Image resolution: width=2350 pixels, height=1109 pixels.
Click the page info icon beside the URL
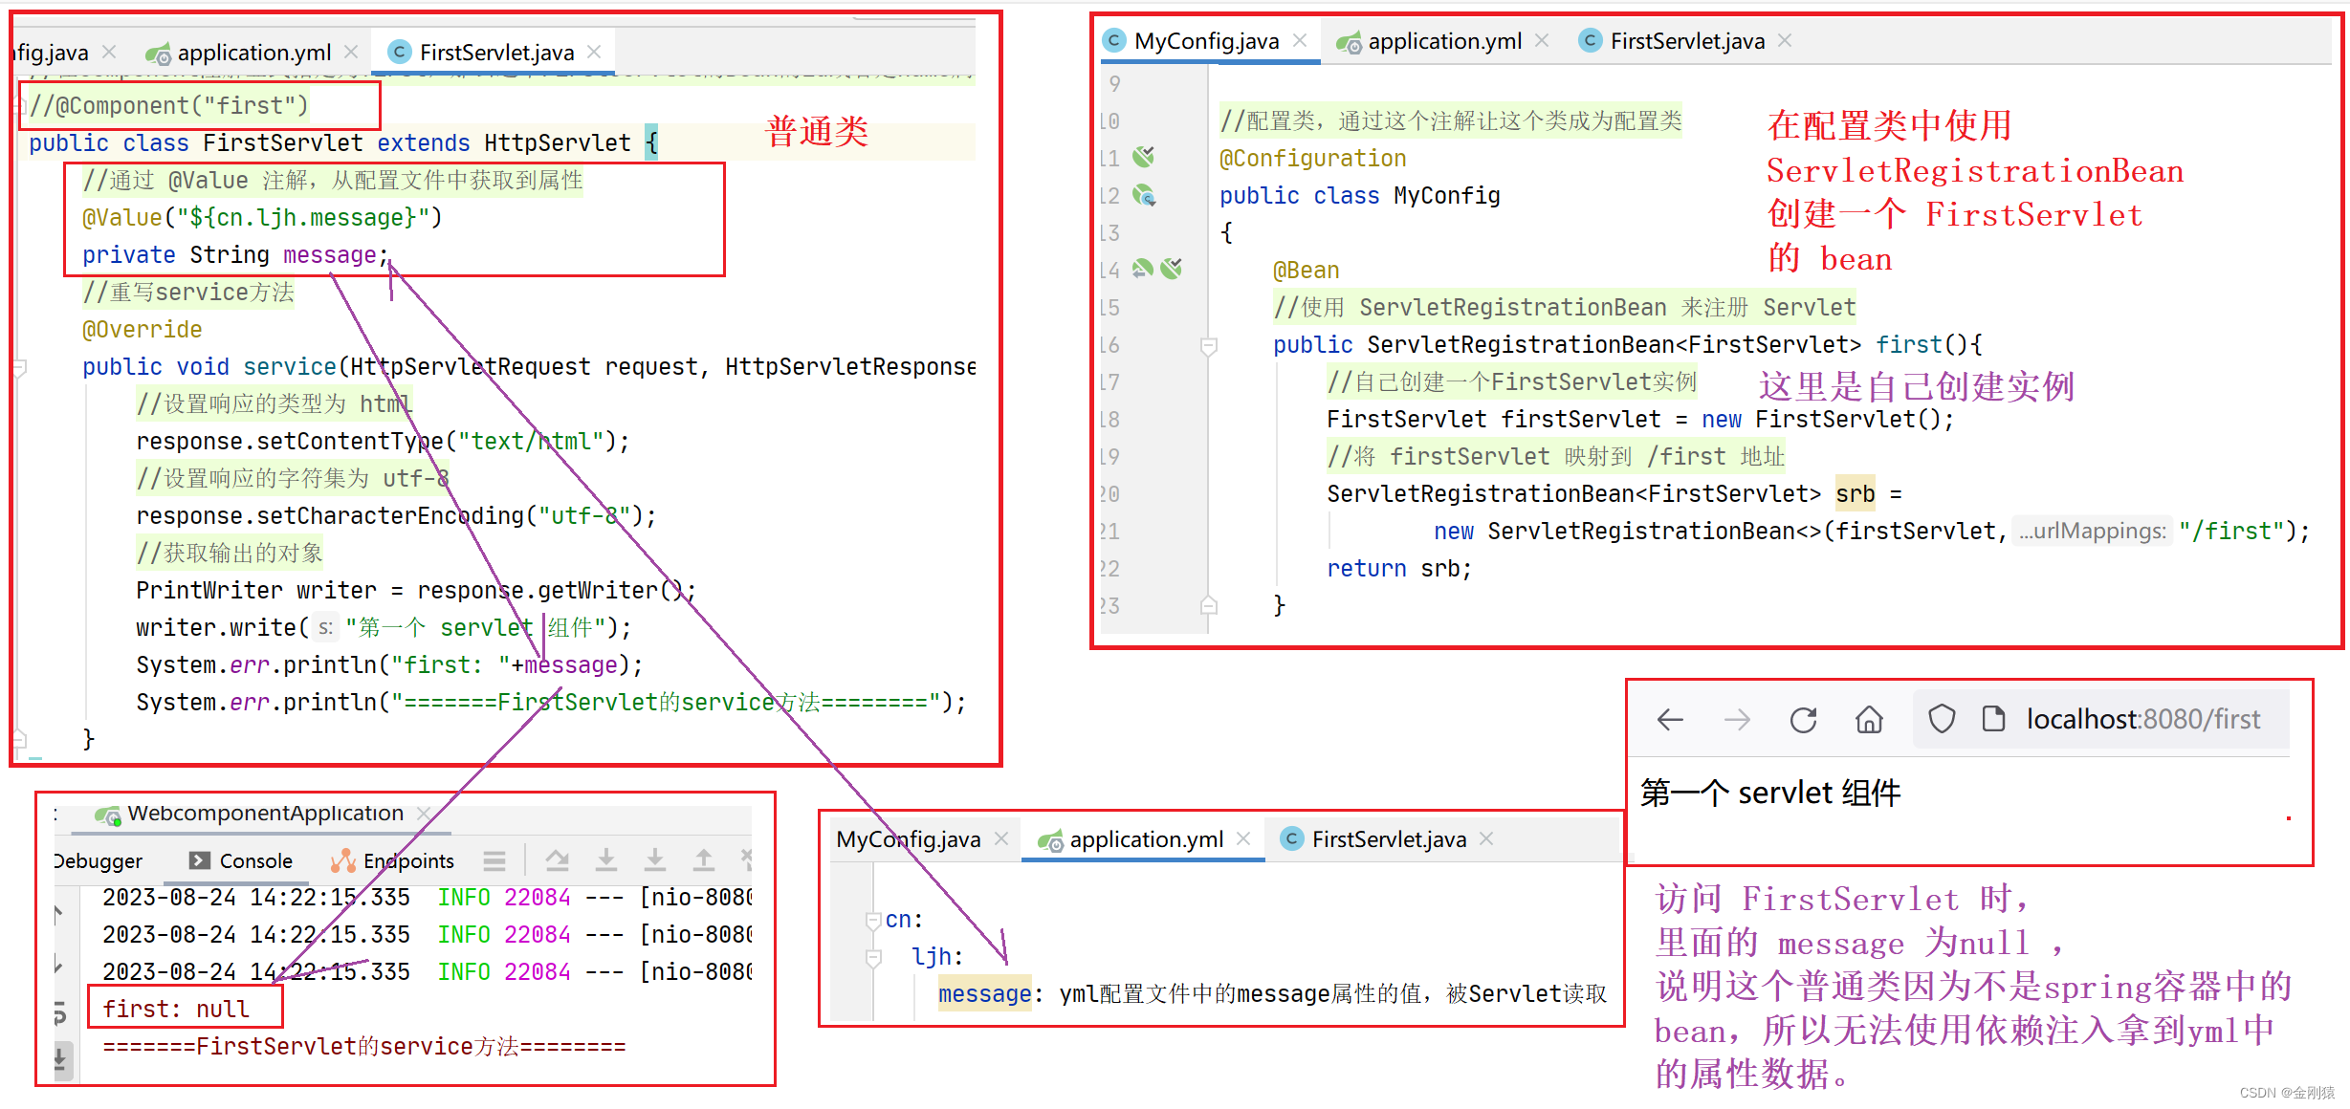coord(1993,719)
